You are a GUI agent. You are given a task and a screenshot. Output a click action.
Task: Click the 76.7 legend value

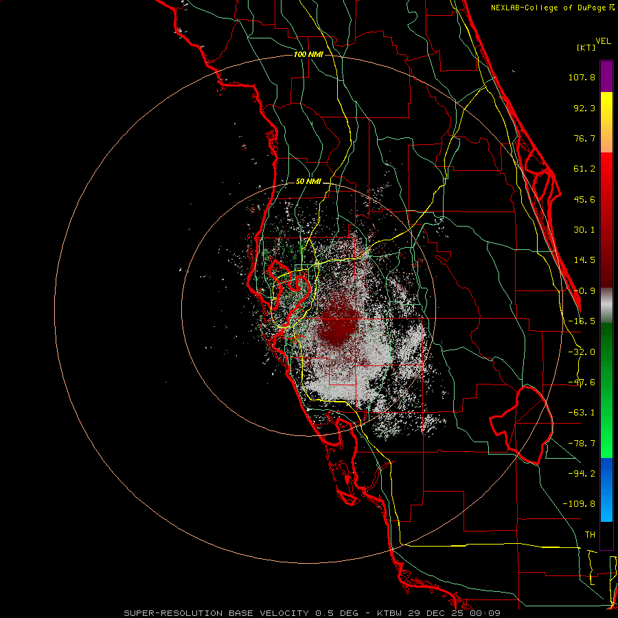pos(584,138)
